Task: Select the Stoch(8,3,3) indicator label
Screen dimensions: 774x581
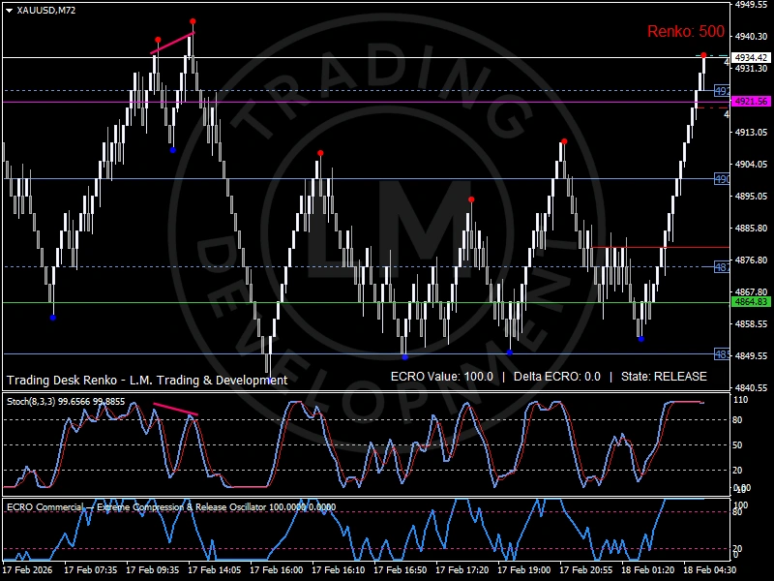Action: (x=66, y=402)
